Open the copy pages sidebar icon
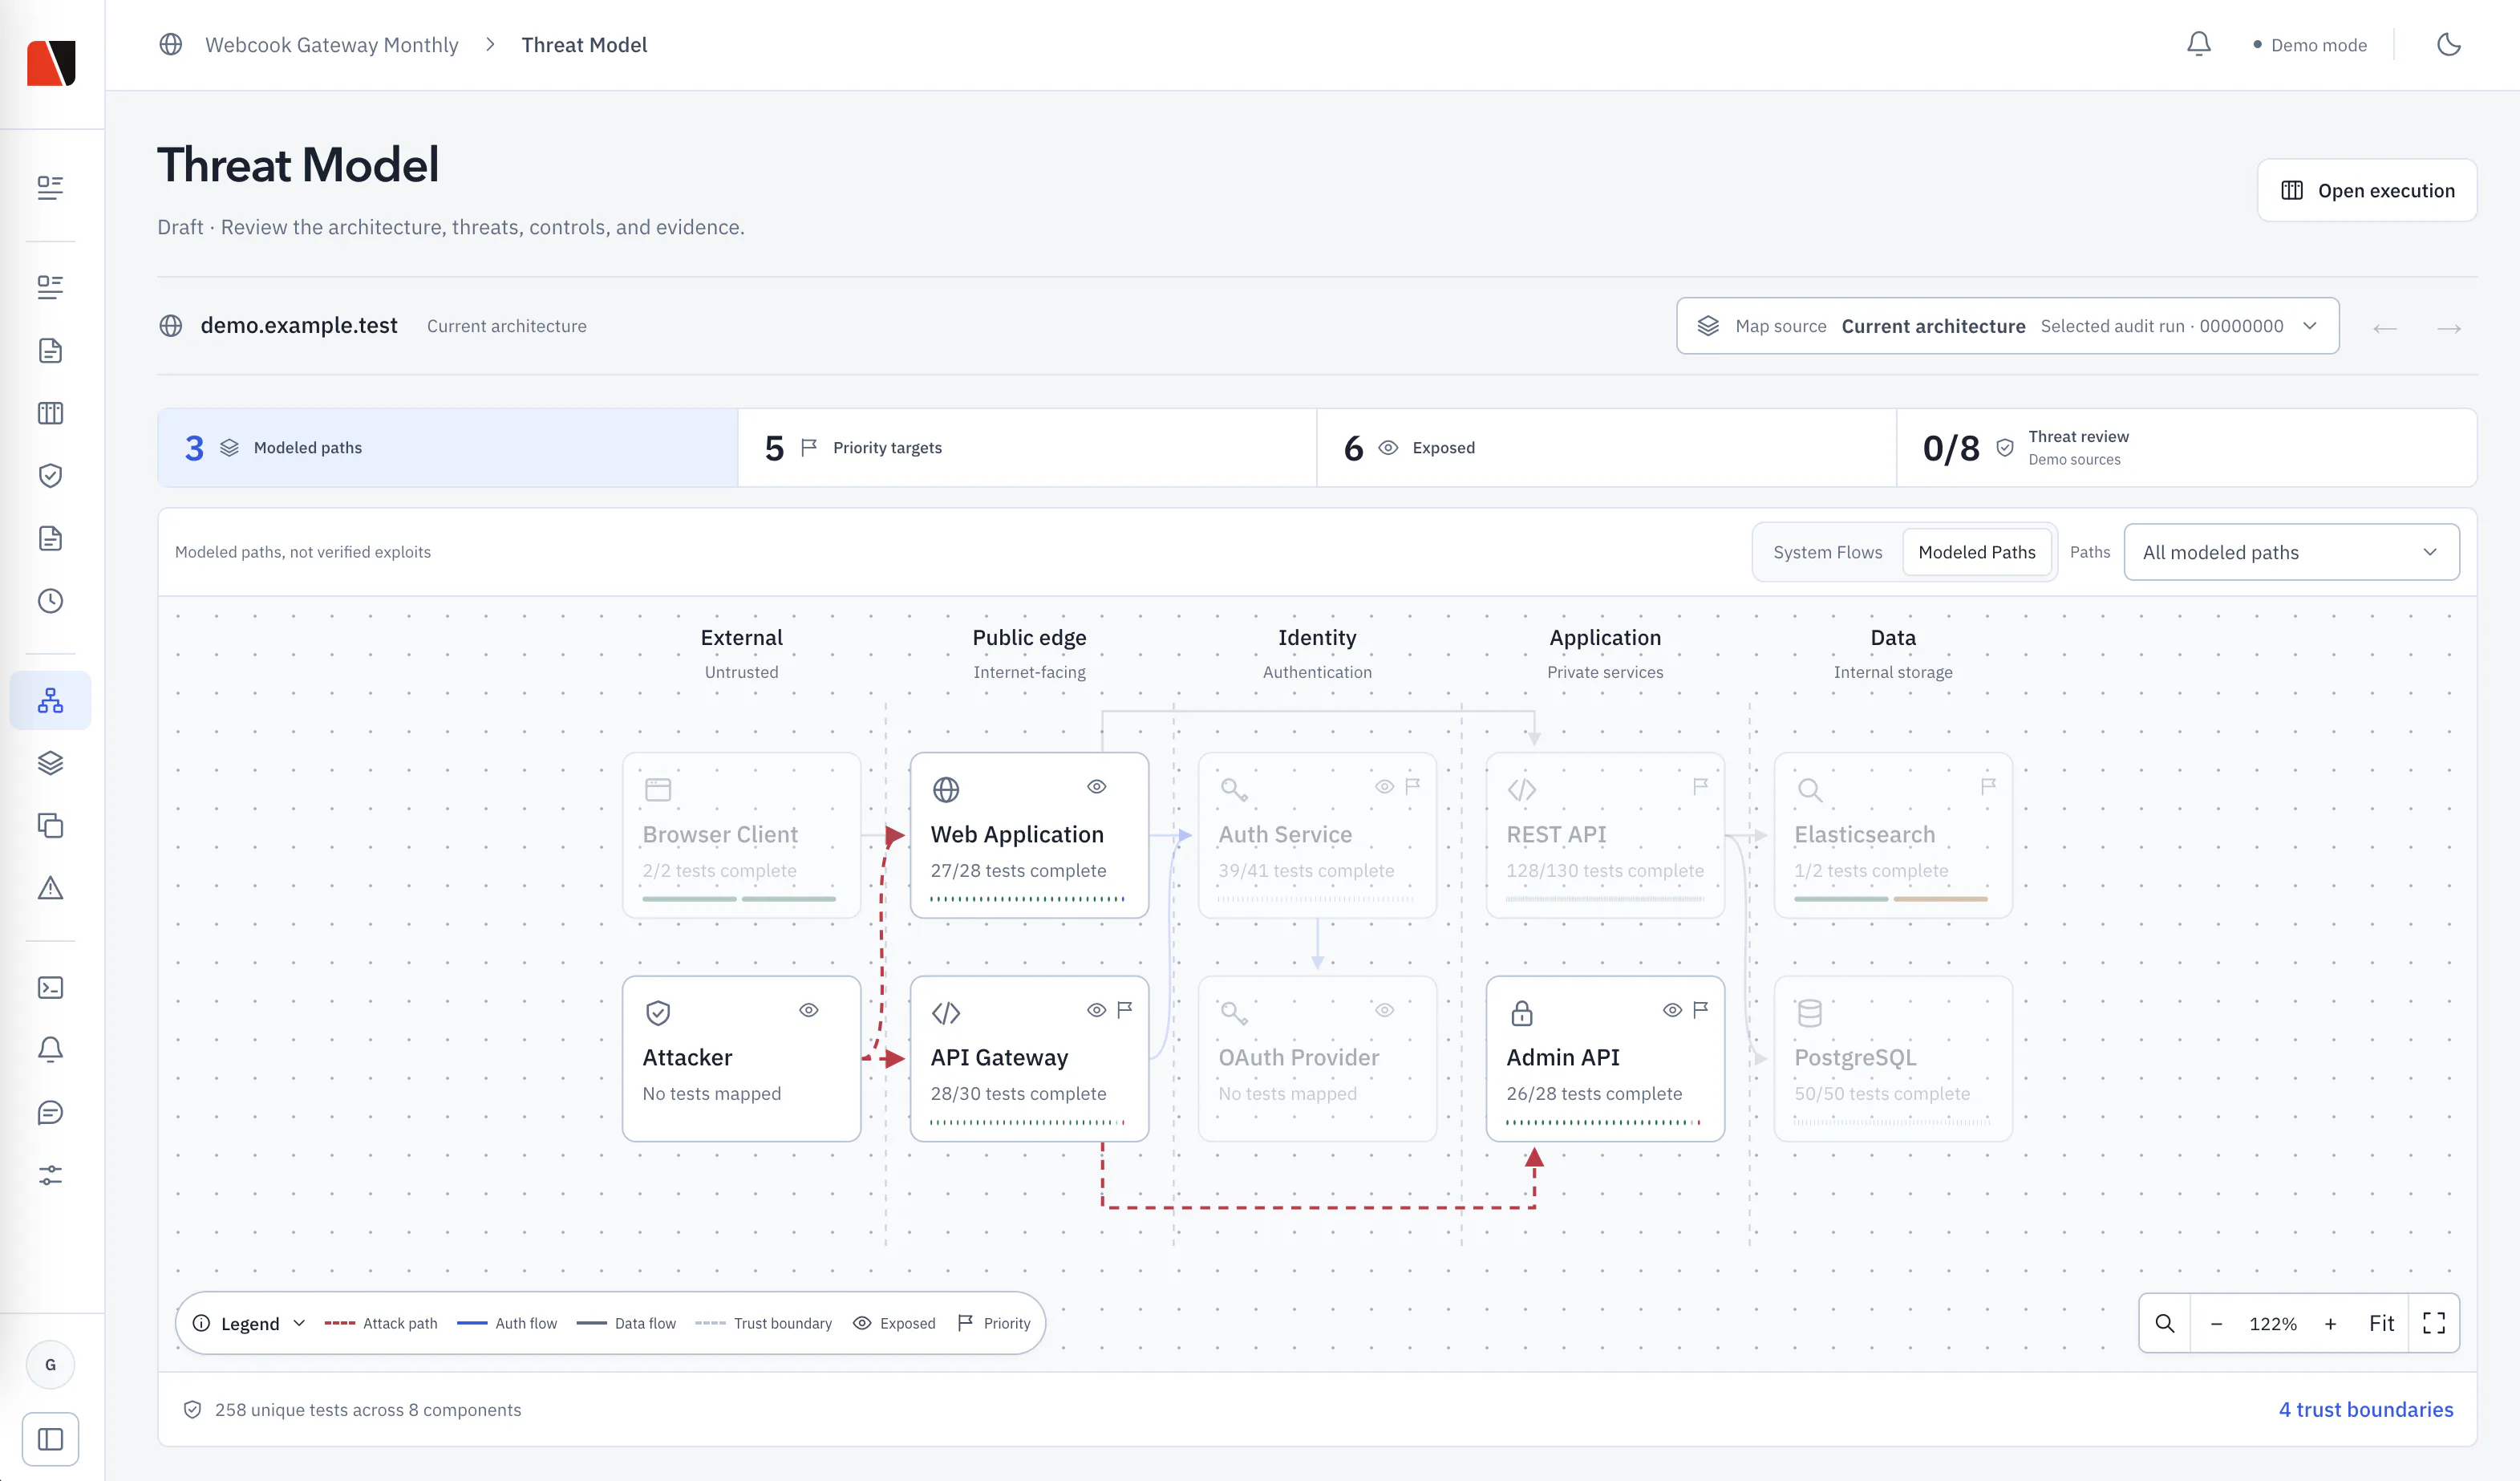 pos(50,826)
